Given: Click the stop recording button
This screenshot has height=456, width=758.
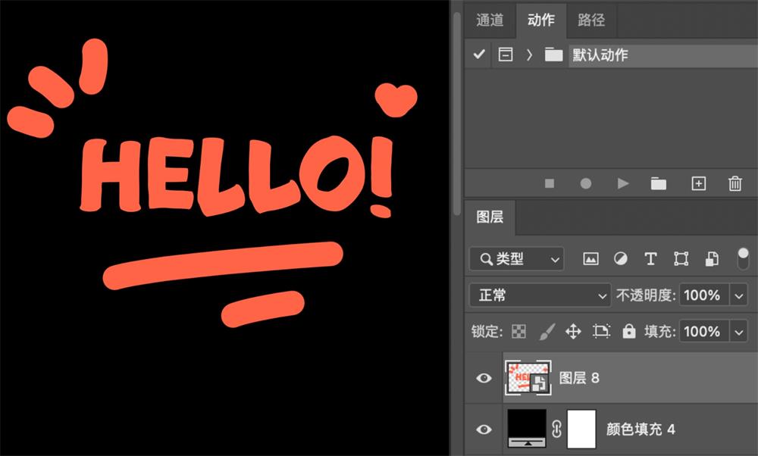Looking at the screenshot, I should [x=549, y=183].
